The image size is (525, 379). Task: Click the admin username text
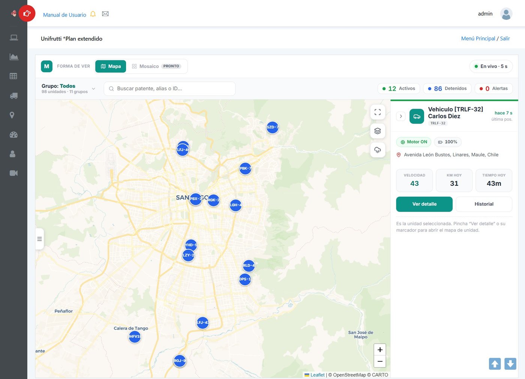(485, 14)
